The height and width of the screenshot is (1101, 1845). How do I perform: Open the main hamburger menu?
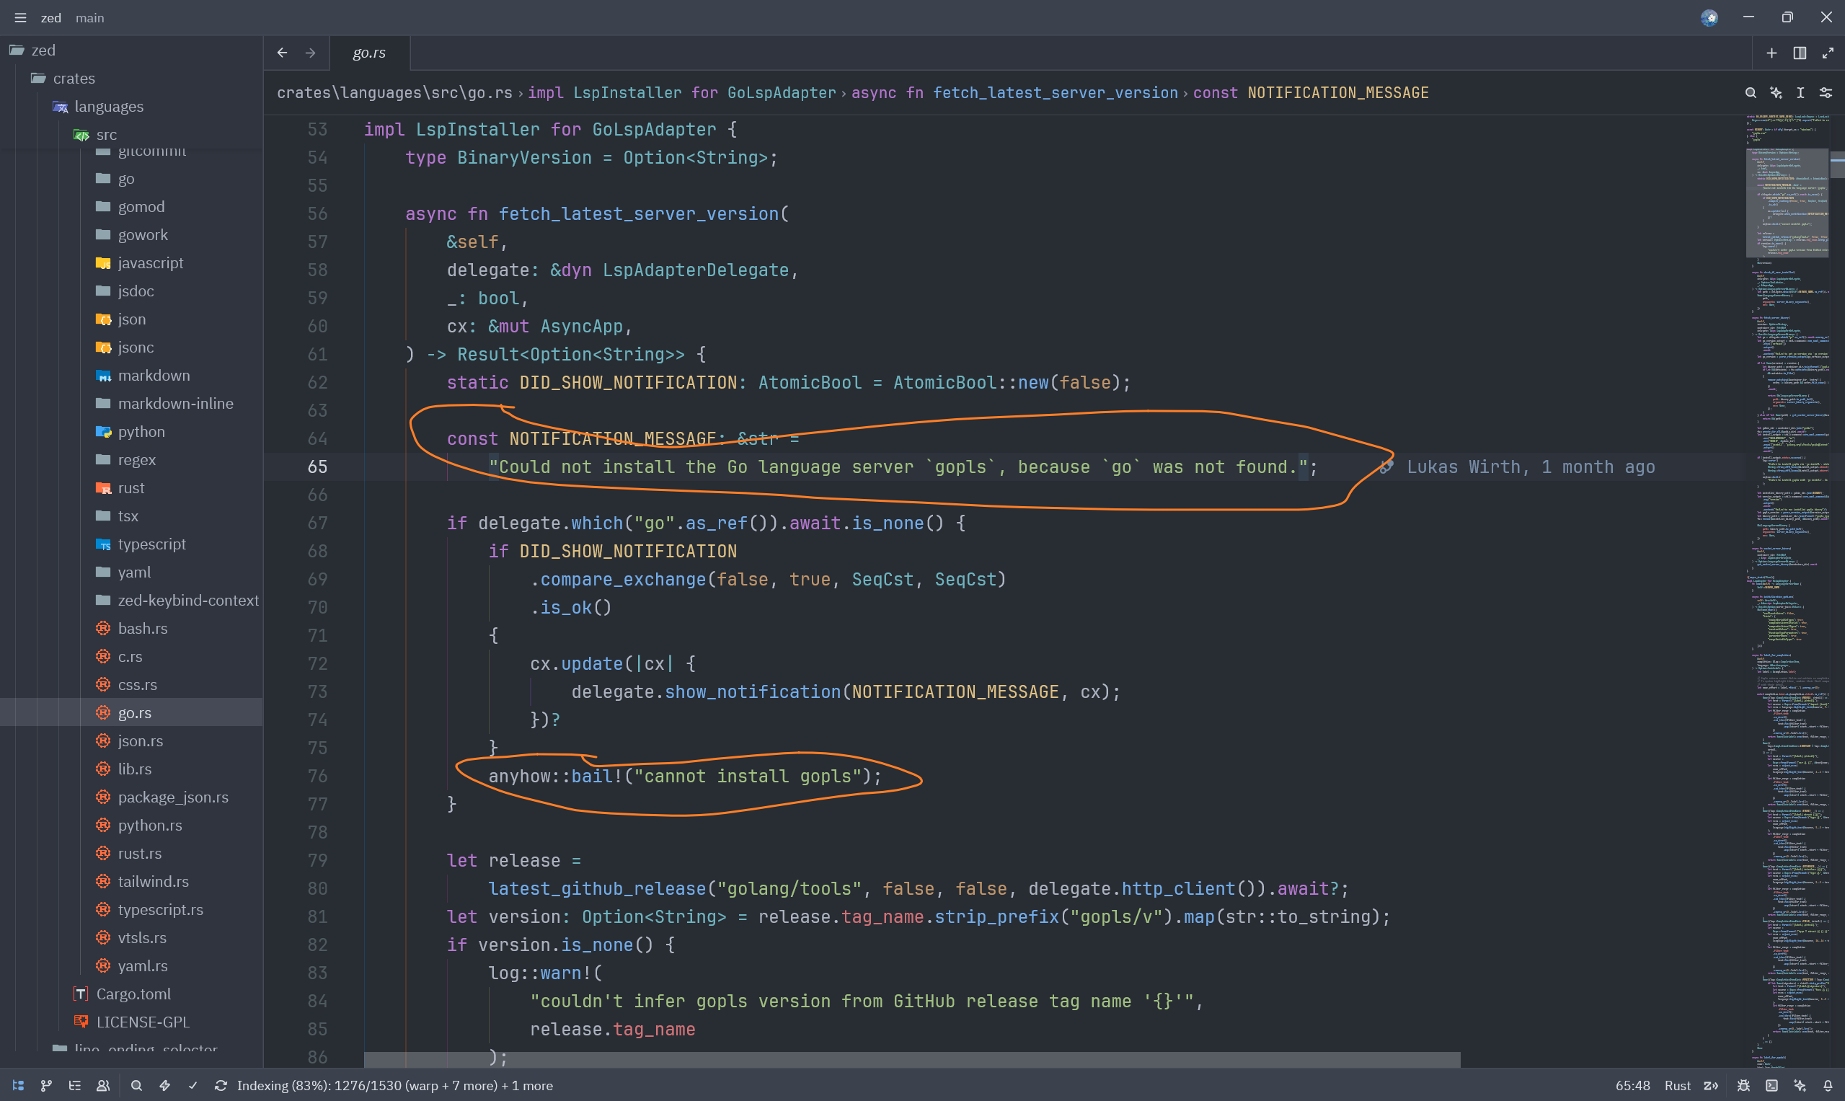(x=20, y=18)
